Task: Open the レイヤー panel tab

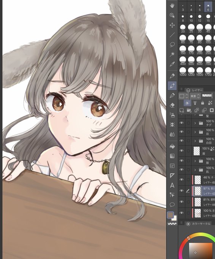Action: coord(194,90)
